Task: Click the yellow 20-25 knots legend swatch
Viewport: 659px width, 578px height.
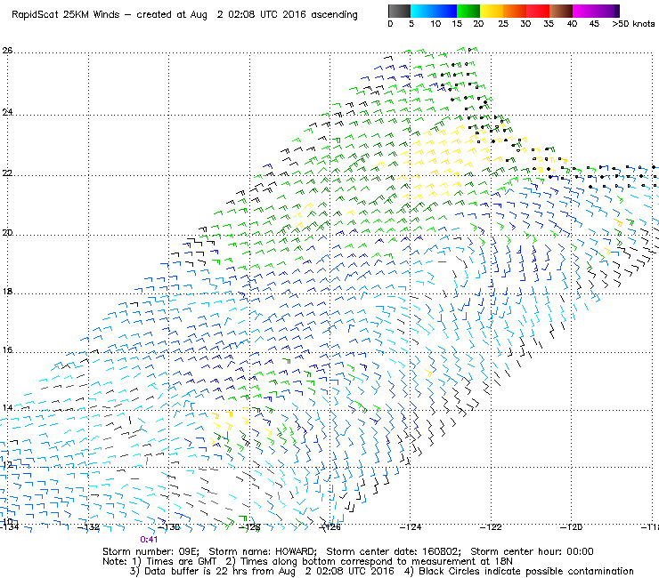Action: pyautogui.click(x=492, y=11)
